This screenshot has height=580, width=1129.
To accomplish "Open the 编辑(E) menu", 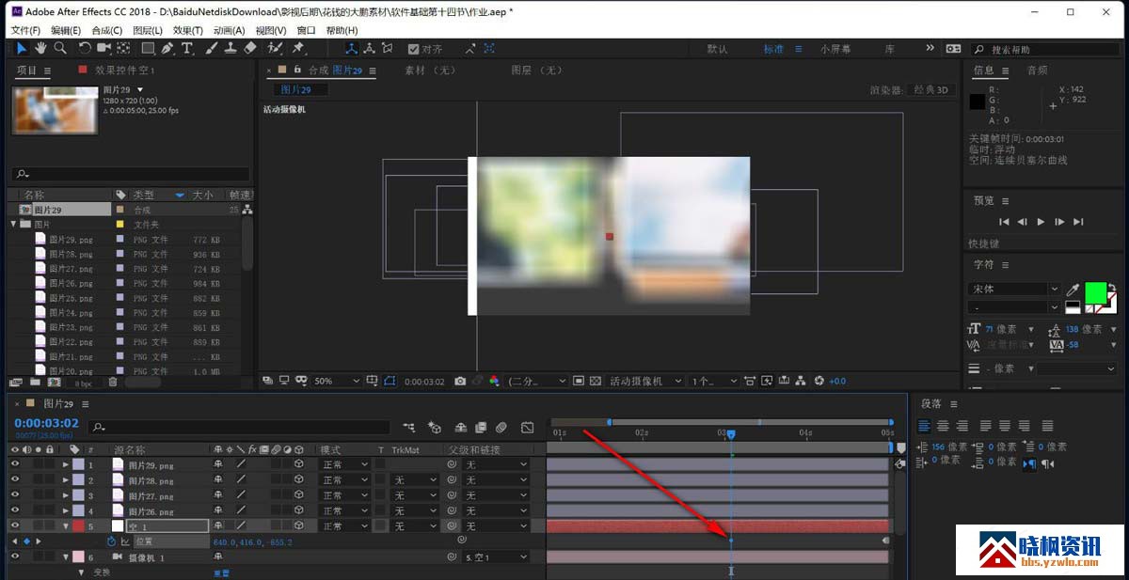I will click(66, 30).
